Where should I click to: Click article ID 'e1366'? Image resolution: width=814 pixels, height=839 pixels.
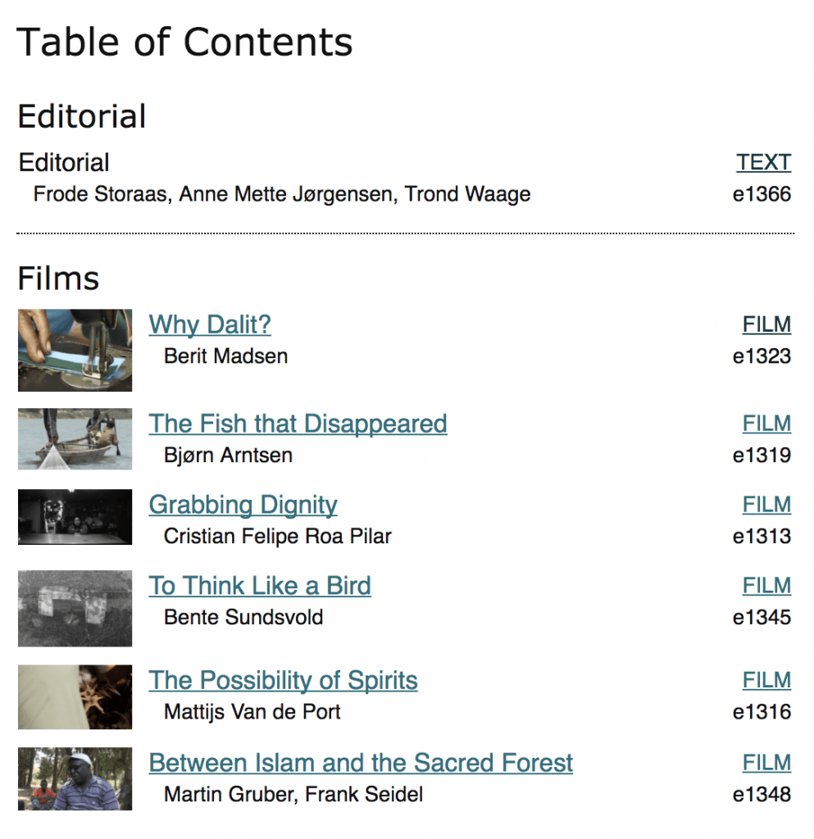[x=762, y=194]
